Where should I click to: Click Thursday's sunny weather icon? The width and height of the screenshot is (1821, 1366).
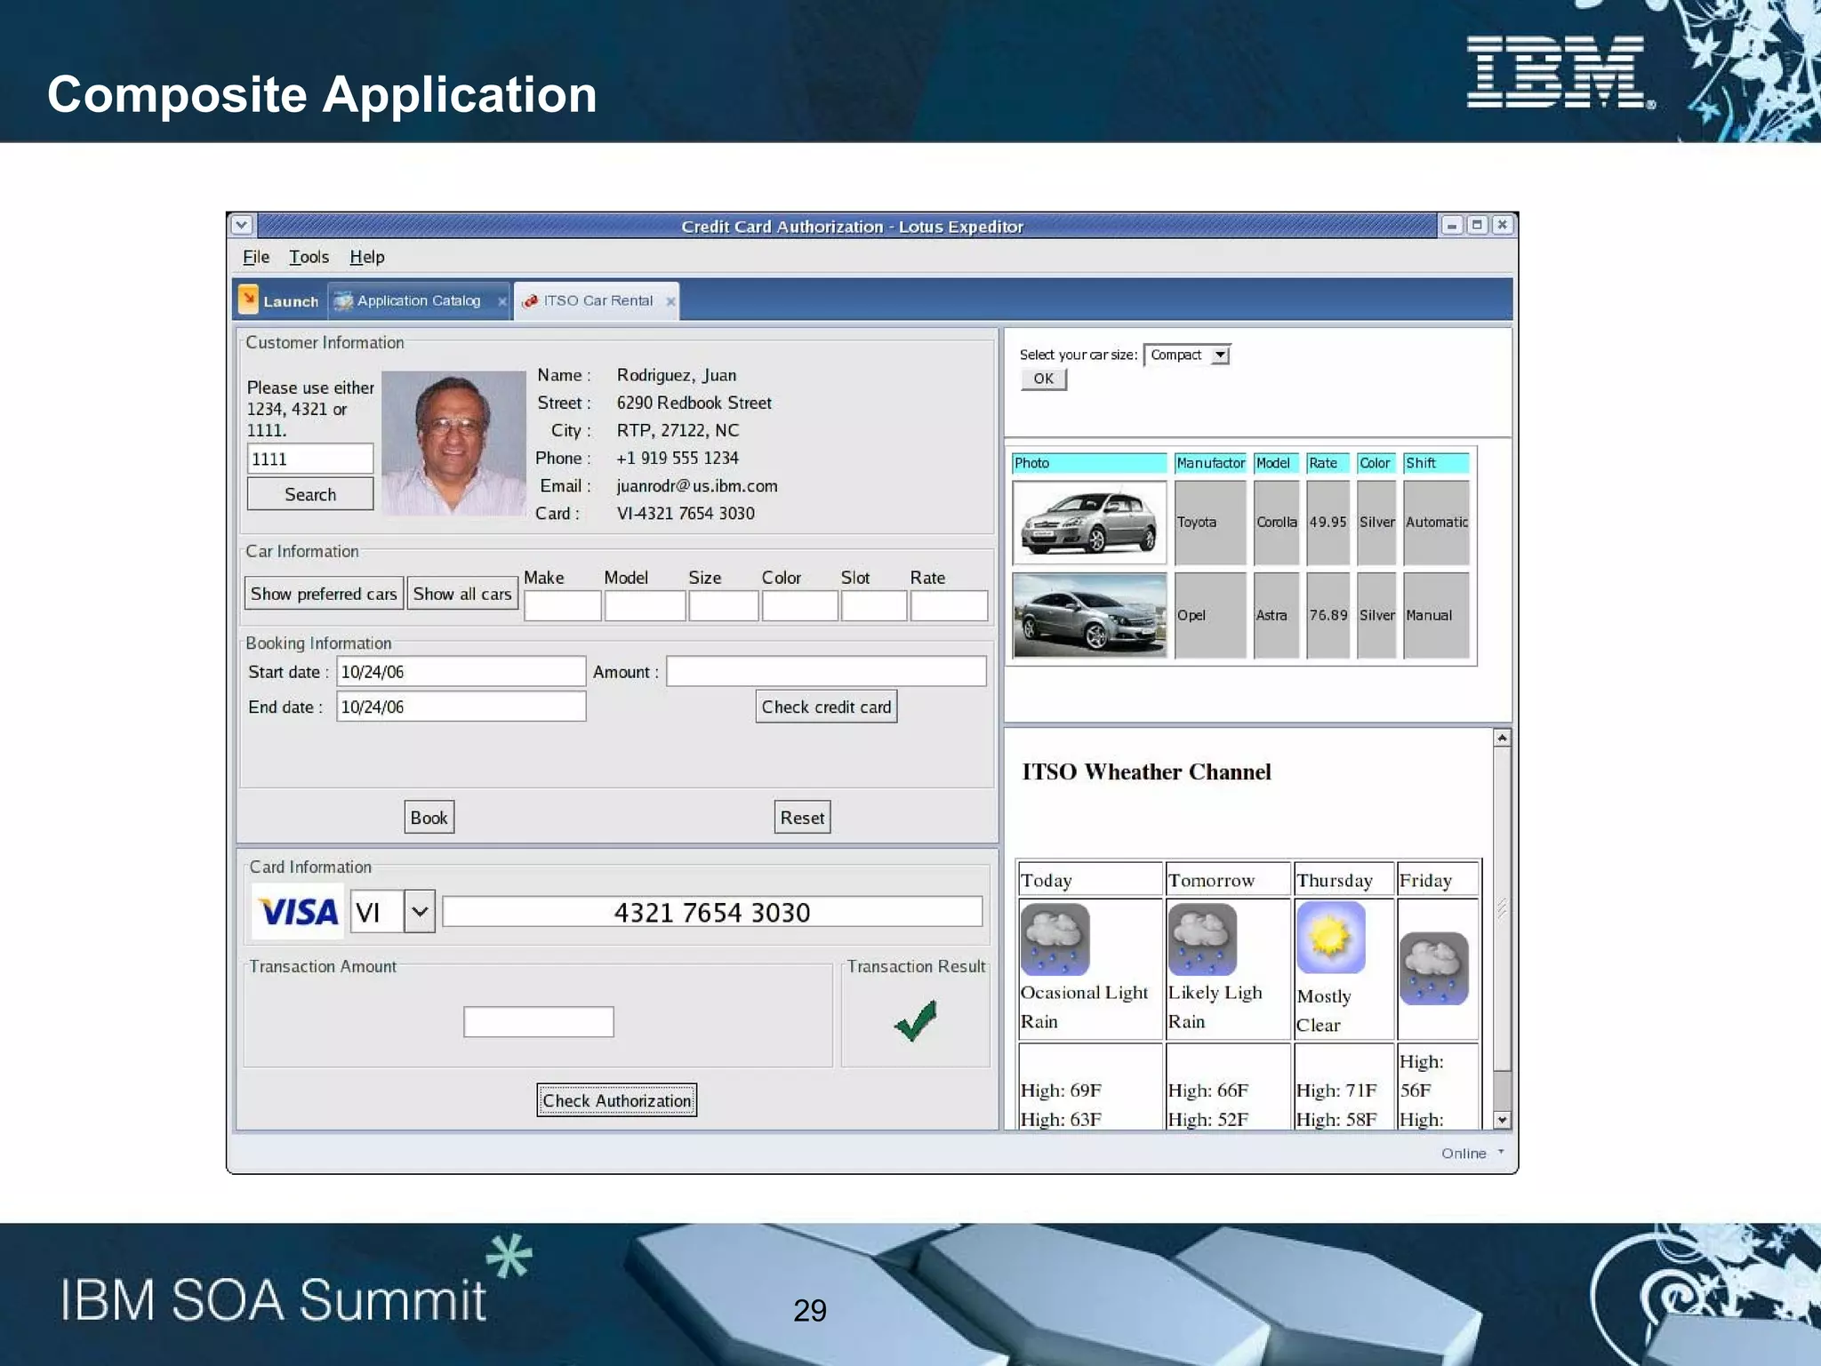click(1330, 938)
